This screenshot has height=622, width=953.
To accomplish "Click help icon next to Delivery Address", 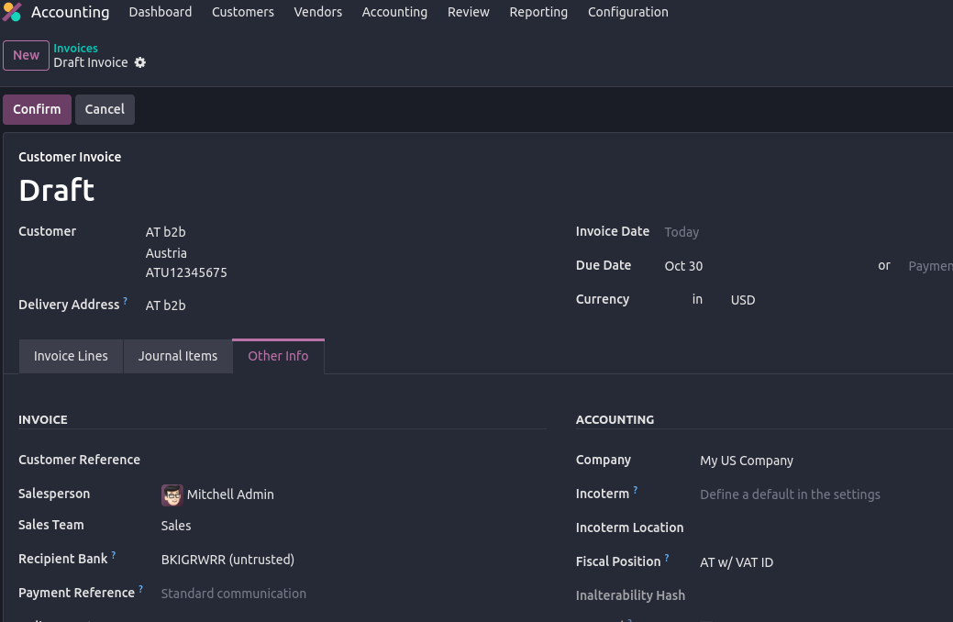I will click(126, 301).
